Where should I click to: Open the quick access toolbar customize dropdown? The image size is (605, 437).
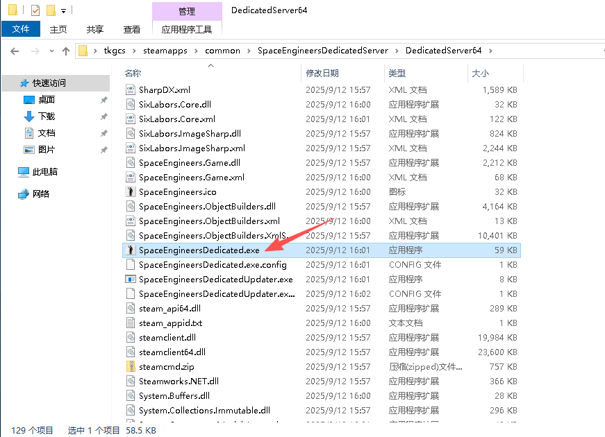tap(64, 11)
